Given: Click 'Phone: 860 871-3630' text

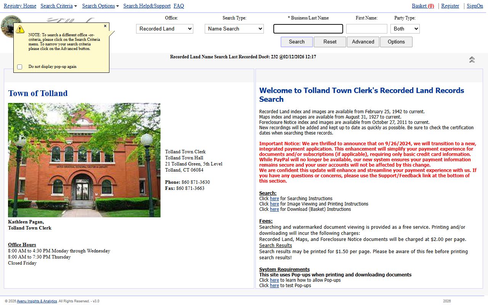Looking at the screenshot, I should click(188, 182).
